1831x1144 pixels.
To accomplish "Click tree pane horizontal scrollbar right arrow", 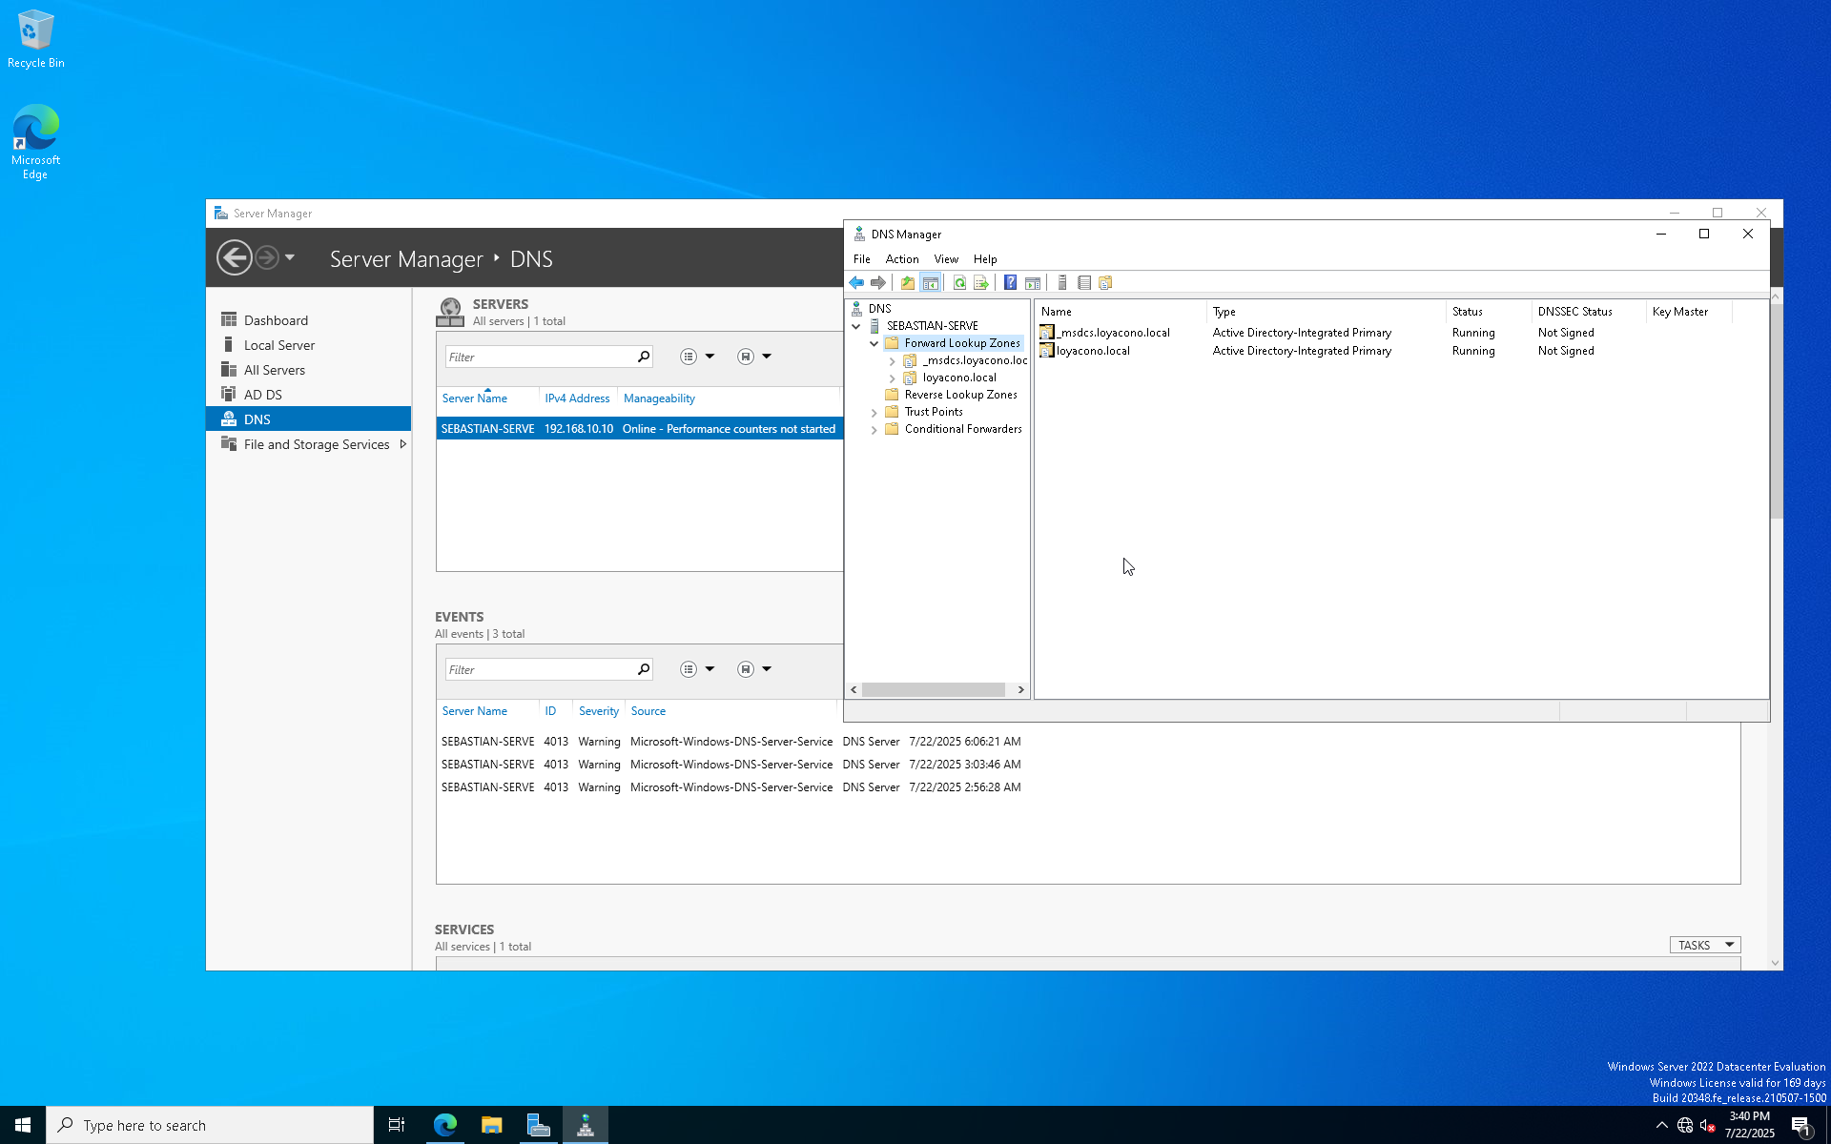I will [1020, 689].
